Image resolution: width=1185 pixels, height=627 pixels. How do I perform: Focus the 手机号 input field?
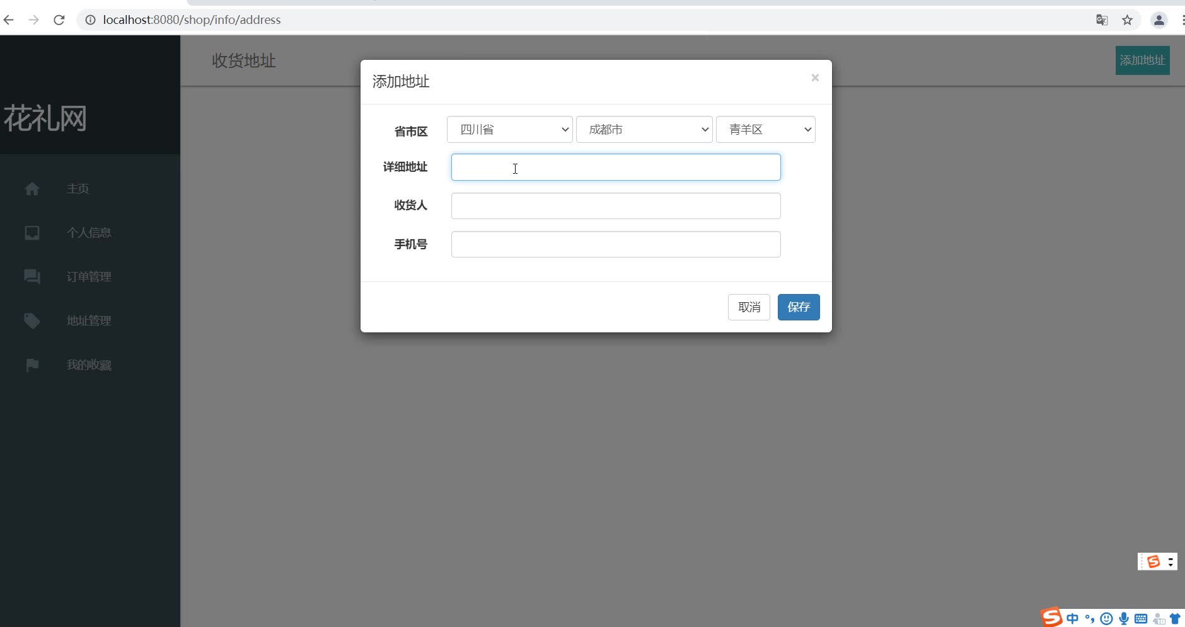click(616, 244)
